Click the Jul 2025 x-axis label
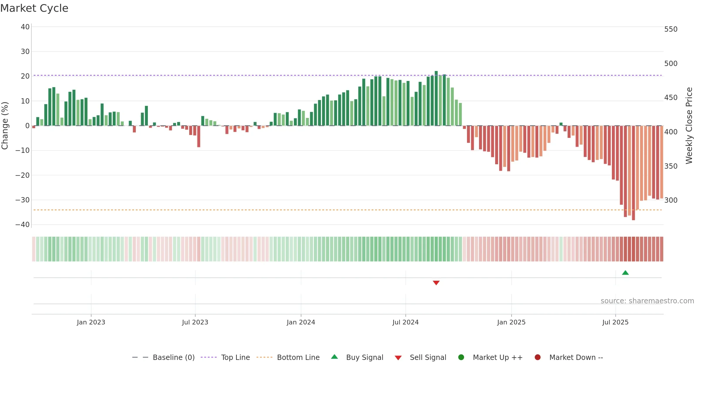This screenshot has height=396, width=704. [615, 322]
